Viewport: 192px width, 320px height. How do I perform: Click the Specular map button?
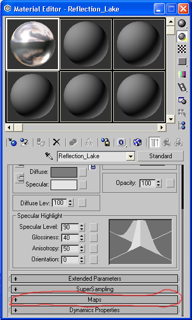(83, 185)
